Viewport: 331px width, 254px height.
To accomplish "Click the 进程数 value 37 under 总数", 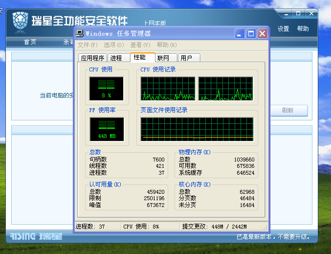I will [x=161, y=173].
